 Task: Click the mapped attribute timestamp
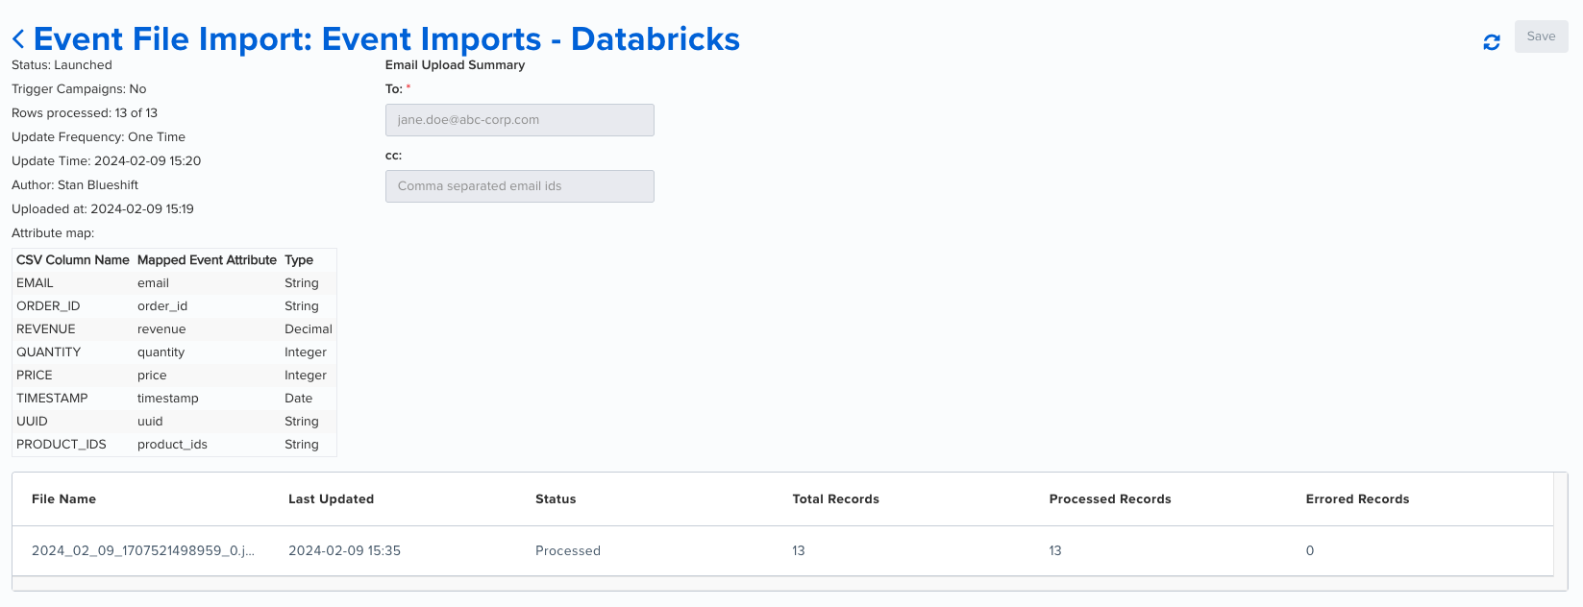[x=168, y=399]
